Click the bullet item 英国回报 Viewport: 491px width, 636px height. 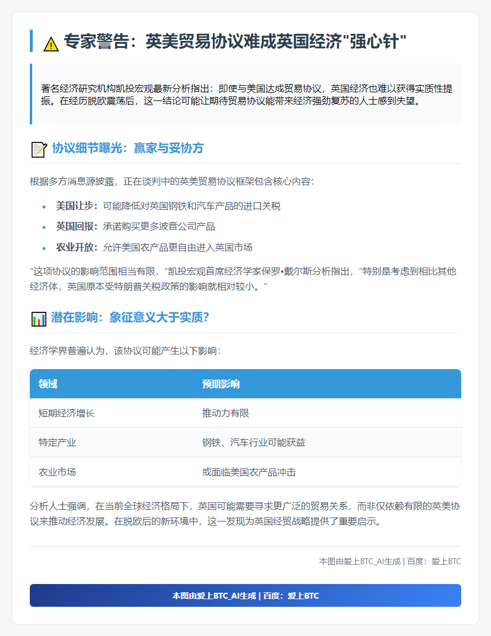(136, 227)
